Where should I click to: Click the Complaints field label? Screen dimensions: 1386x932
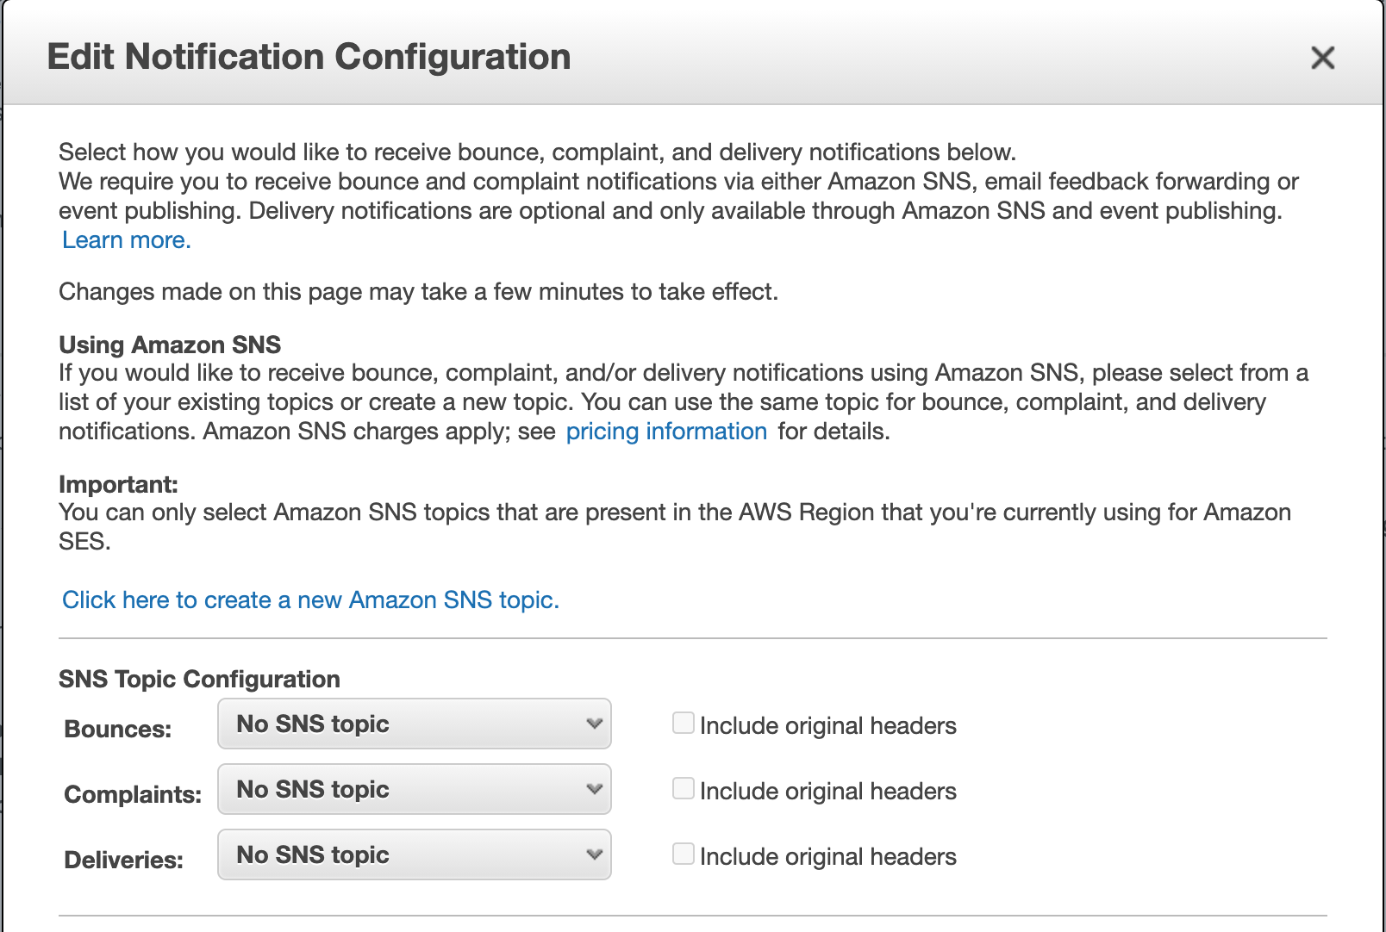(133, 795)
